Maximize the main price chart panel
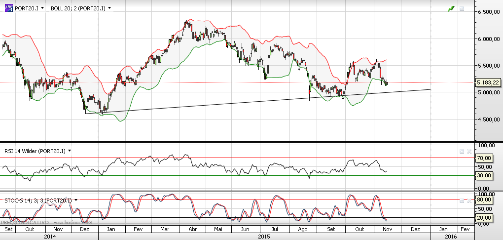 click(462, 9)
